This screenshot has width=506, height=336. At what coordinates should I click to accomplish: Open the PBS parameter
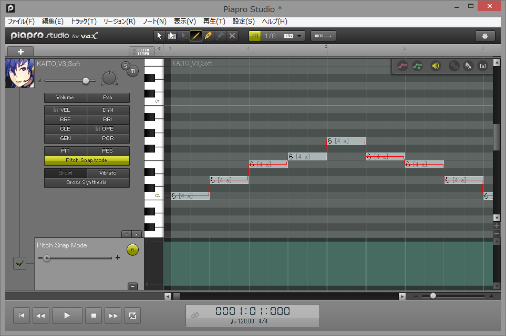click(x=108, y=150)
